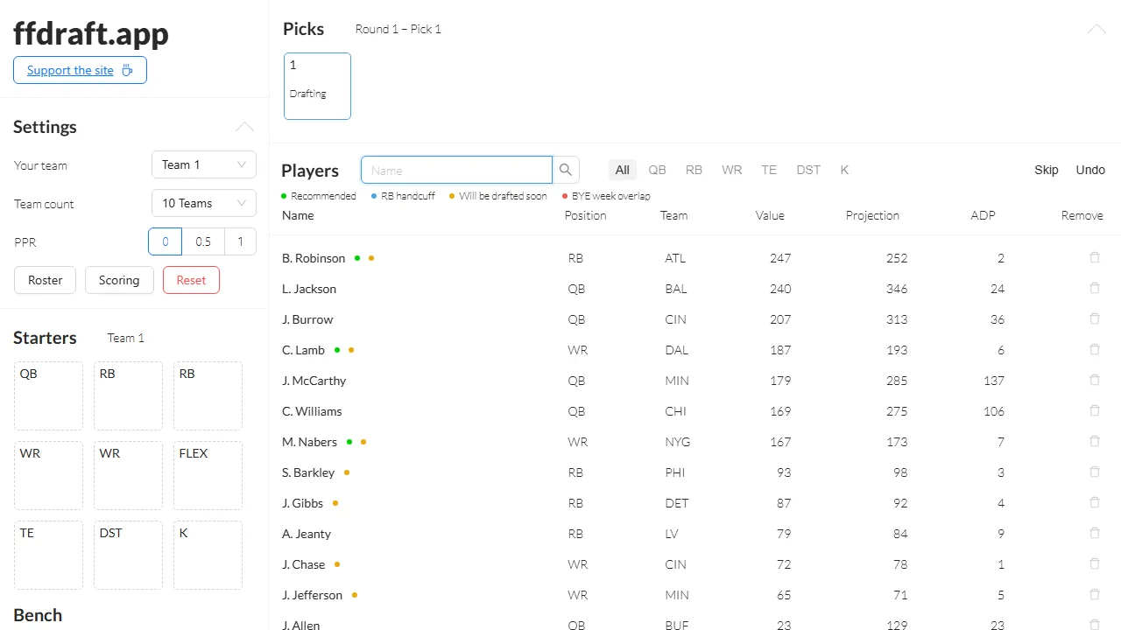The height and width of the screenshot is (630, 1121).
Task: Delete J. Jefferson using the trash icon
Action: [x=1094, y=594]
